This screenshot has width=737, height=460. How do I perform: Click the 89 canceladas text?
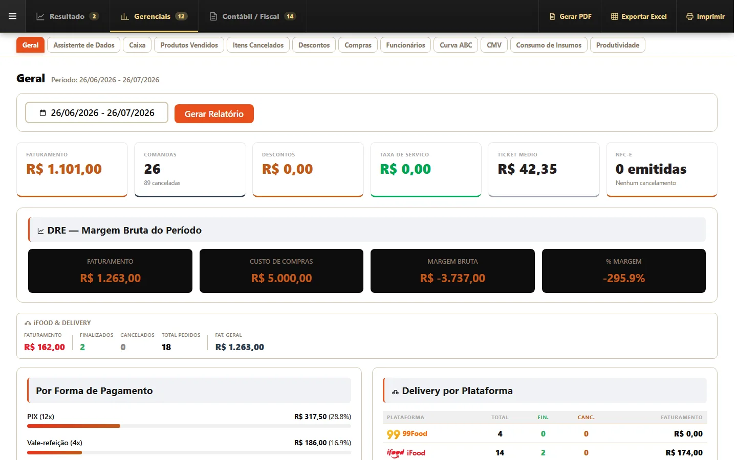click(162, 183)
